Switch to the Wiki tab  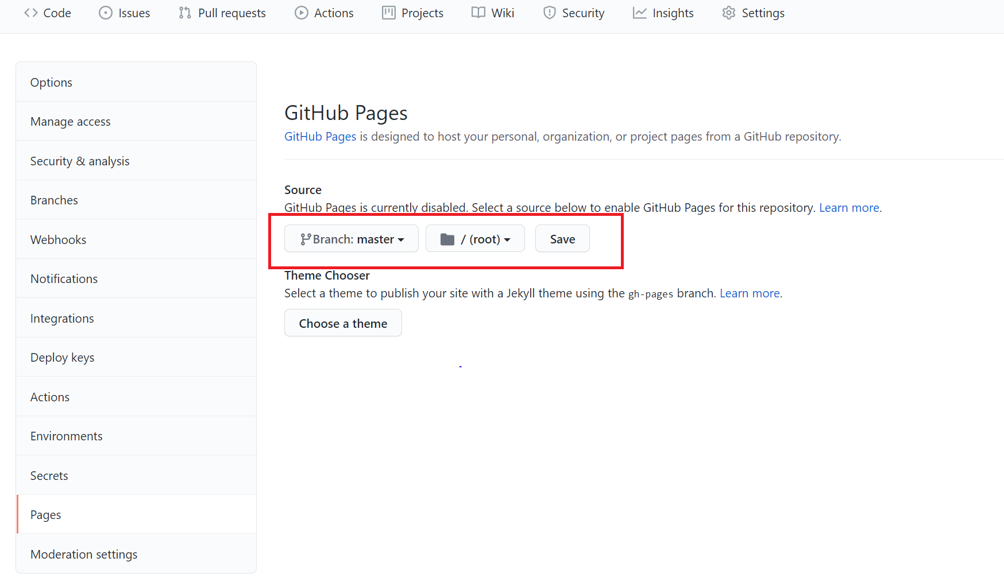pos(493,13)
